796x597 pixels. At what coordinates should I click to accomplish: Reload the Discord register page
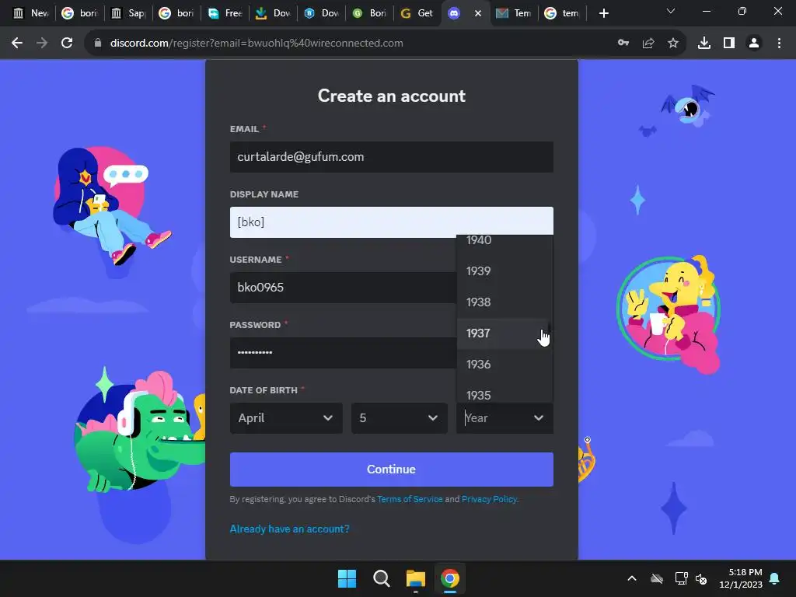tap(67, 44)
